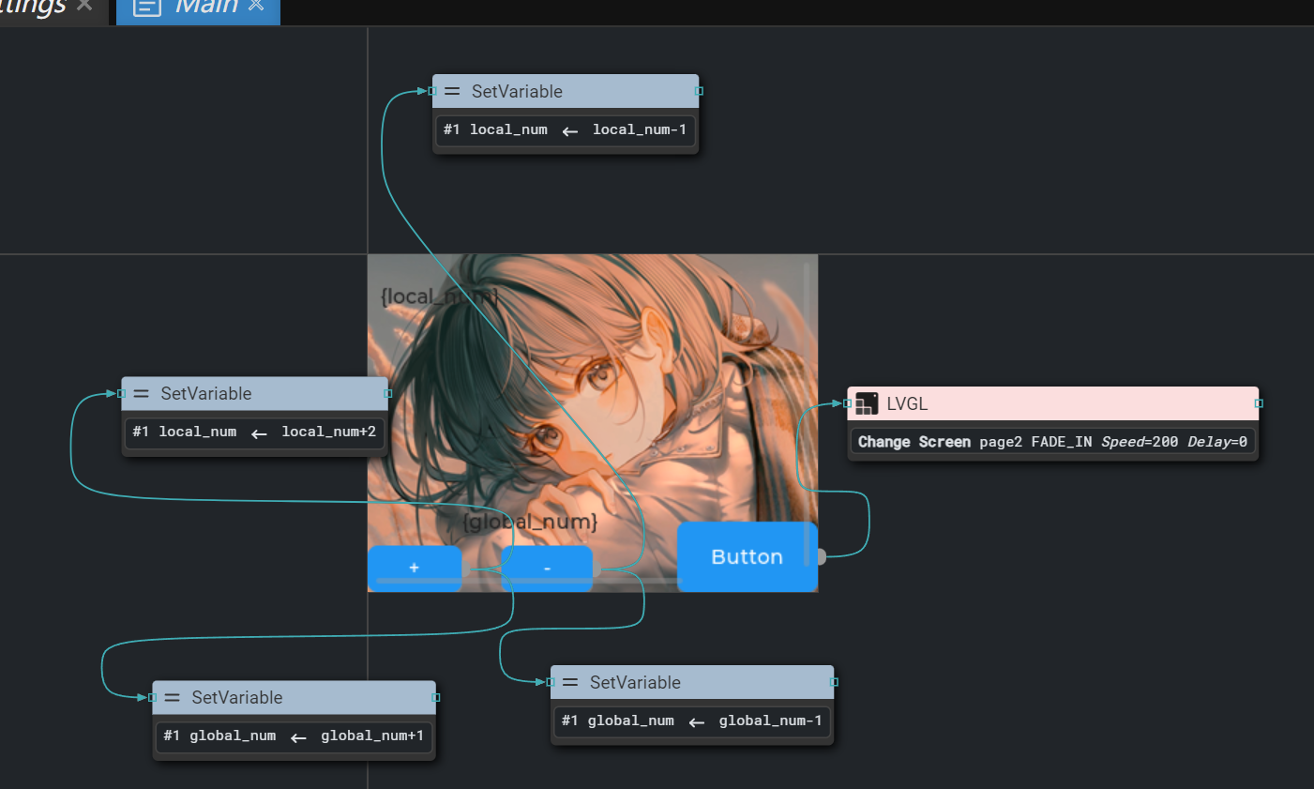Click the output pin of the LVGL node
The image size is (1314, 789).
1259,403
